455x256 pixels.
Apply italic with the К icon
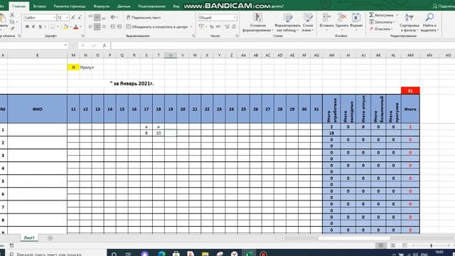tap(33, 27)
